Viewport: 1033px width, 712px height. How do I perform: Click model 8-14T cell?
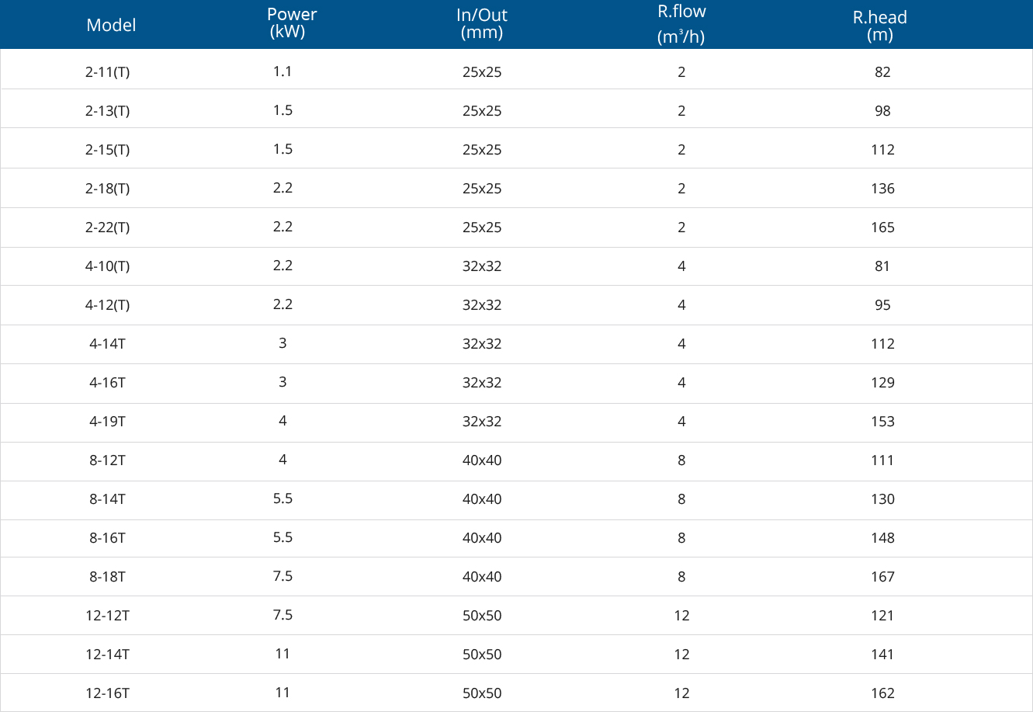click(x=107, y=499)
